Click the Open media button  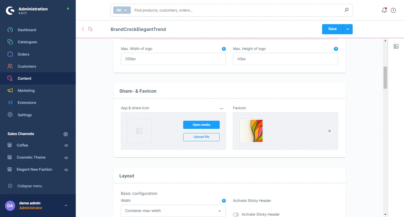pyautogui.click(x=201, y=125)
